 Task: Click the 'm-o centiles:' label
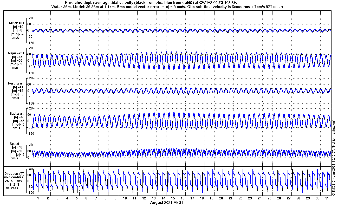(x=15, y=177)
